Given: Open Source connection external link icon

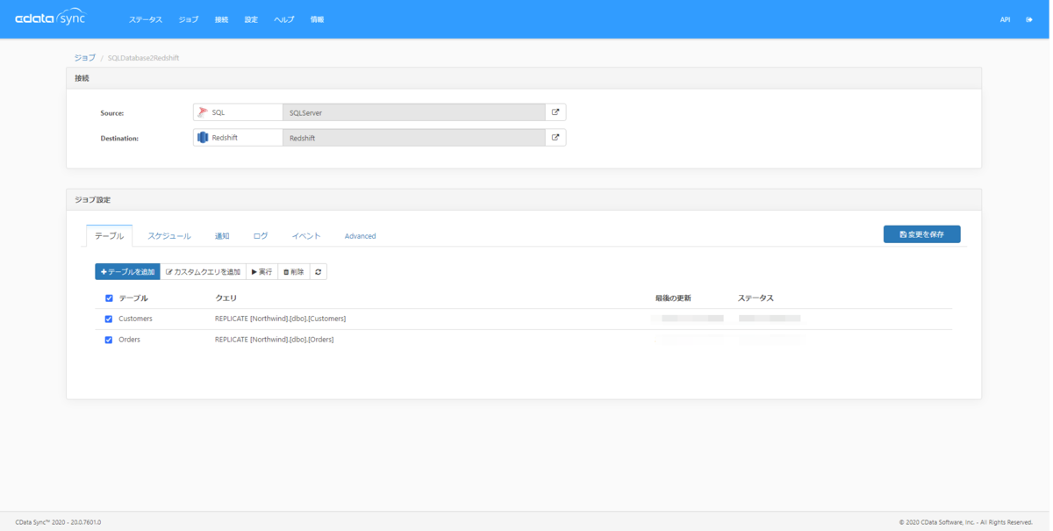Looking at the screenshot, I should (555, 112).
